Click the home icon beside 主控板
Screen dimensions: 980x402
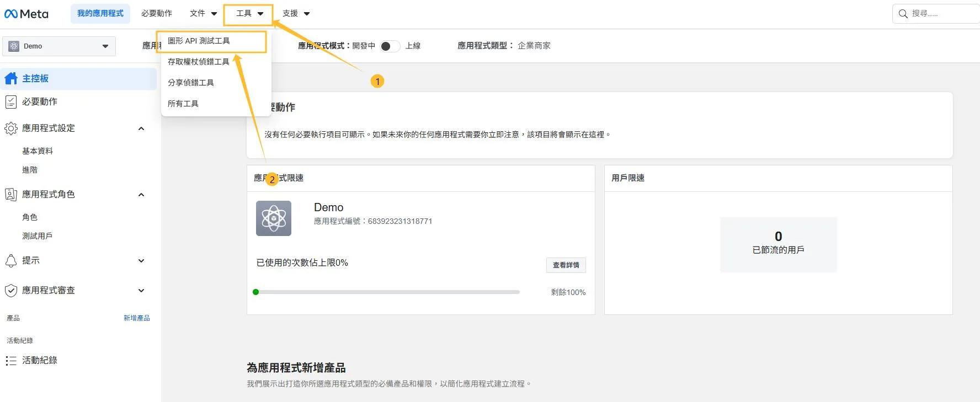pos(11,78)
